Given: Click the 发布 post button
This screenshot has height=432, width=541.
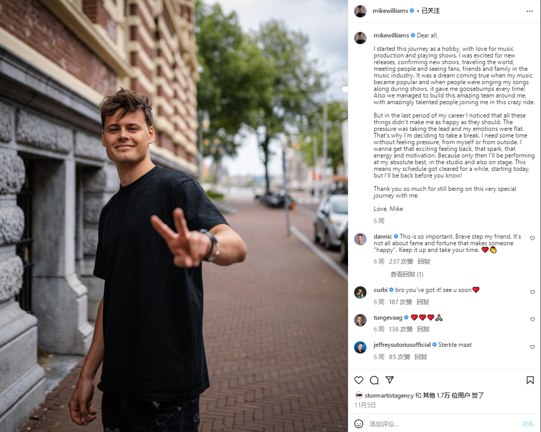Looking at the screenshot, I should tap(528, 424).
